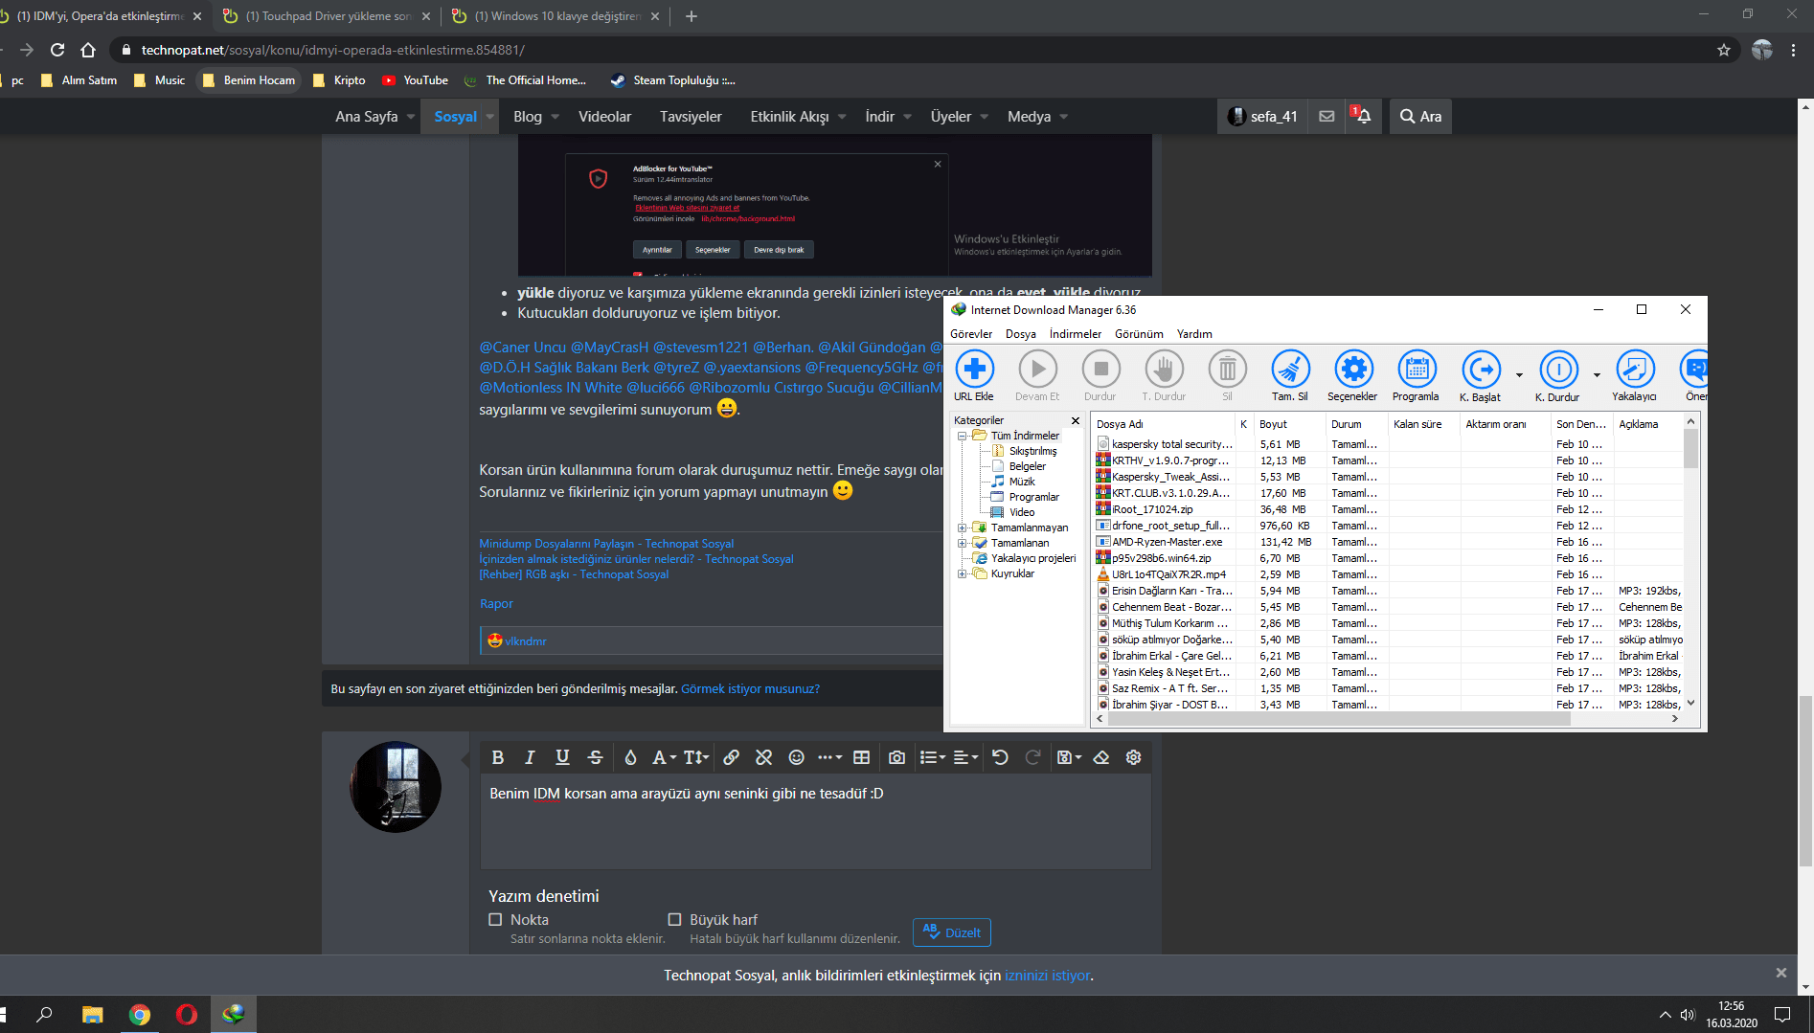Open the Yakalayıcı grabber icon in IDM
The image size is (1814, 1033).
pos(1635,369)
